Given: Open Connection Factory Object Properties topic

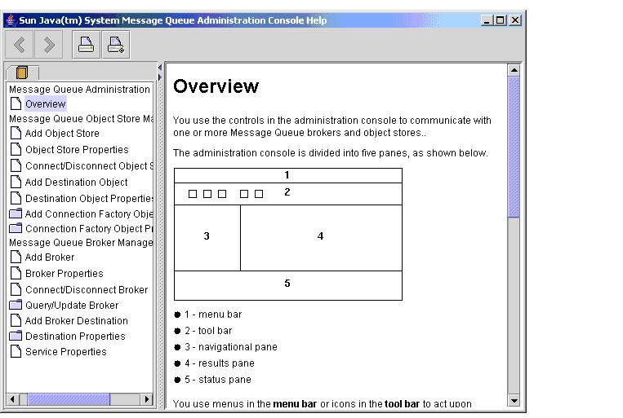Looking at the screenshot, I should (89, 228).
